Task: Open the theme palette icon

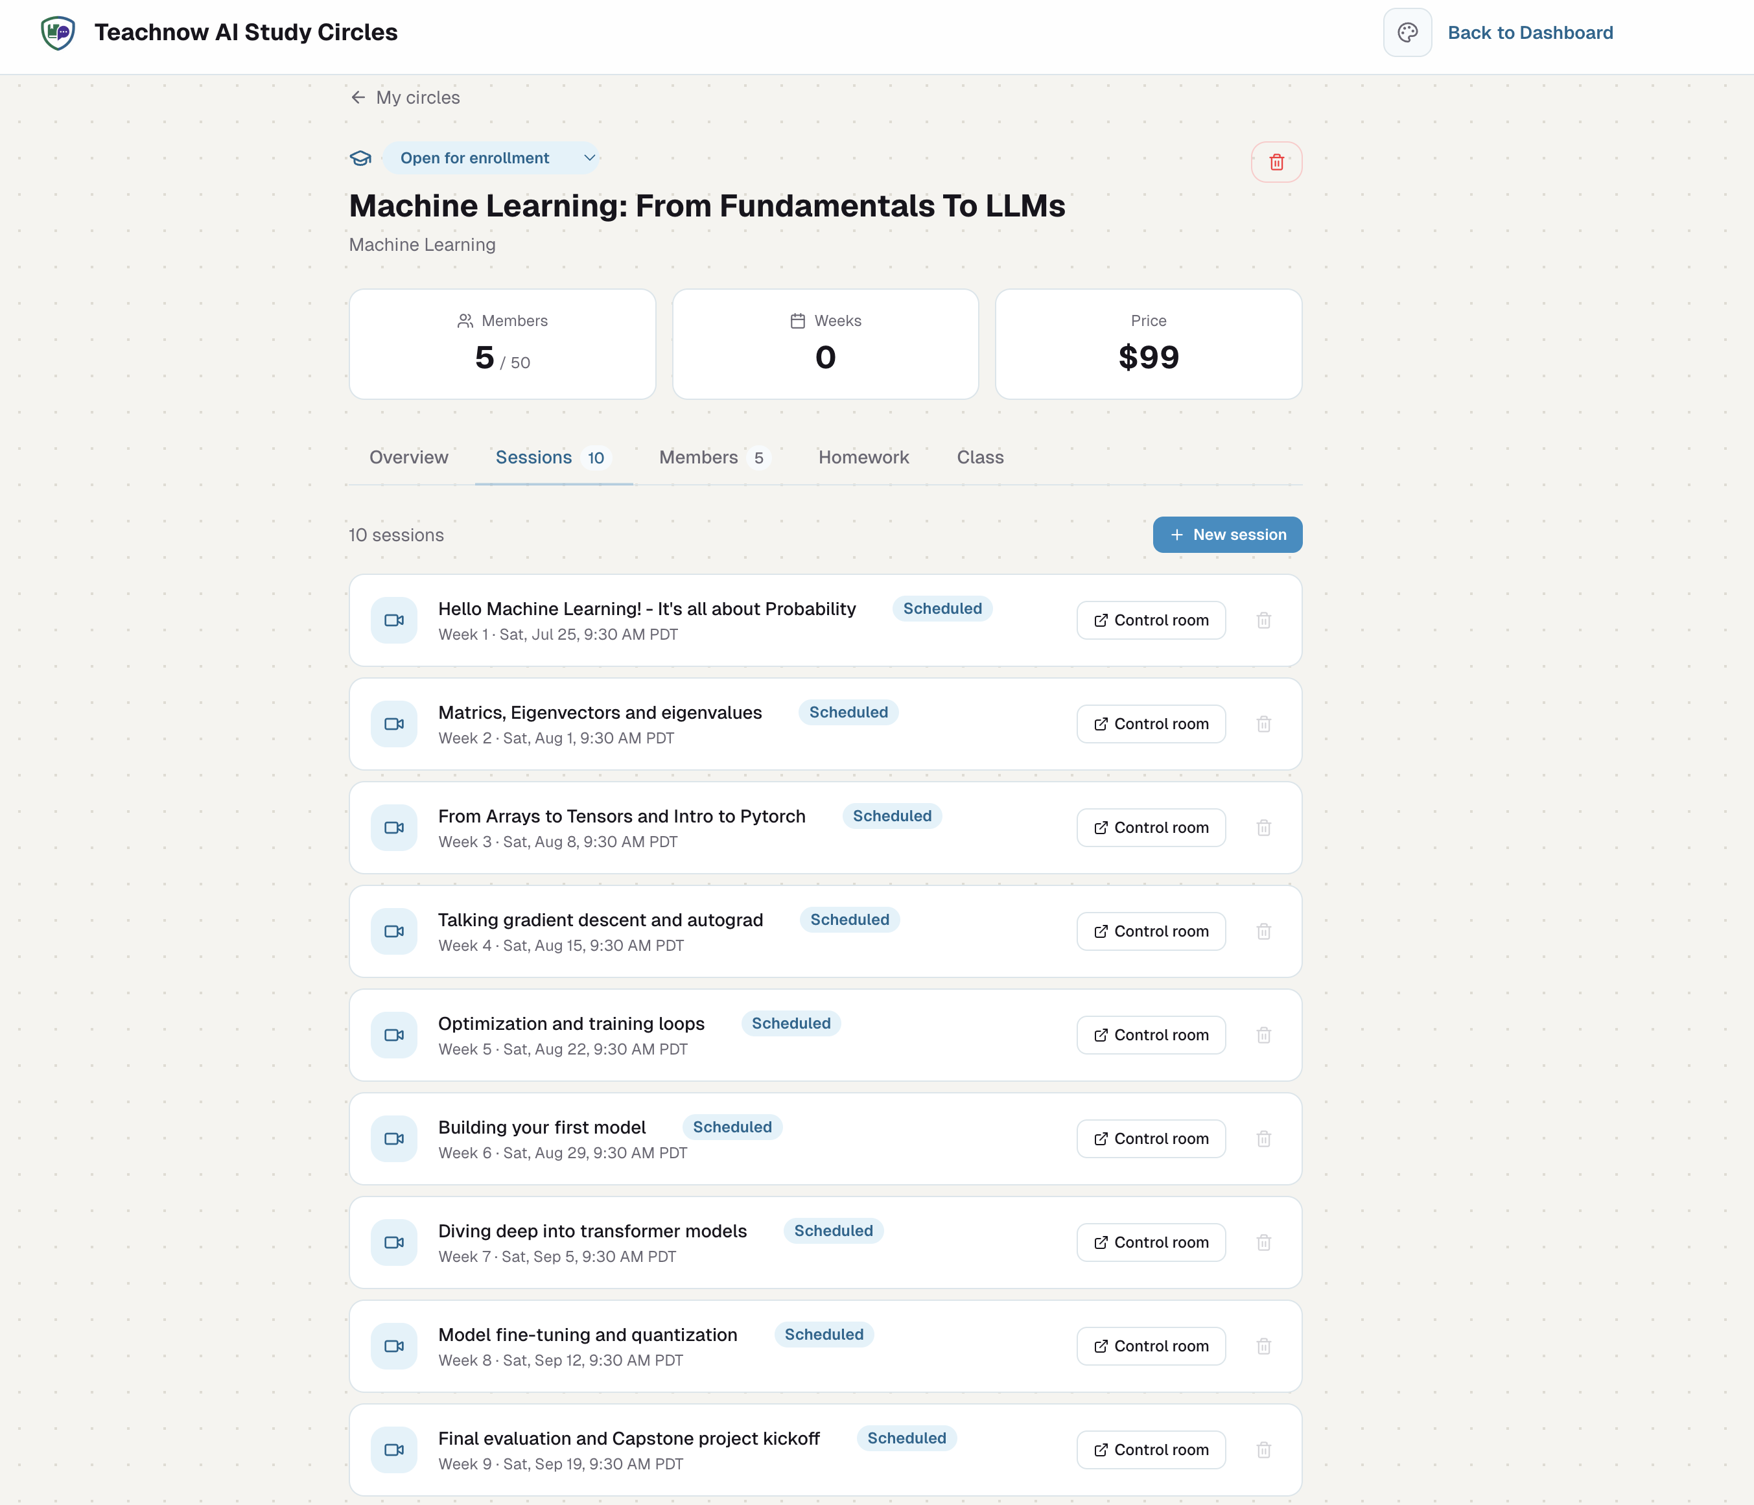Action: (1407, 33)
